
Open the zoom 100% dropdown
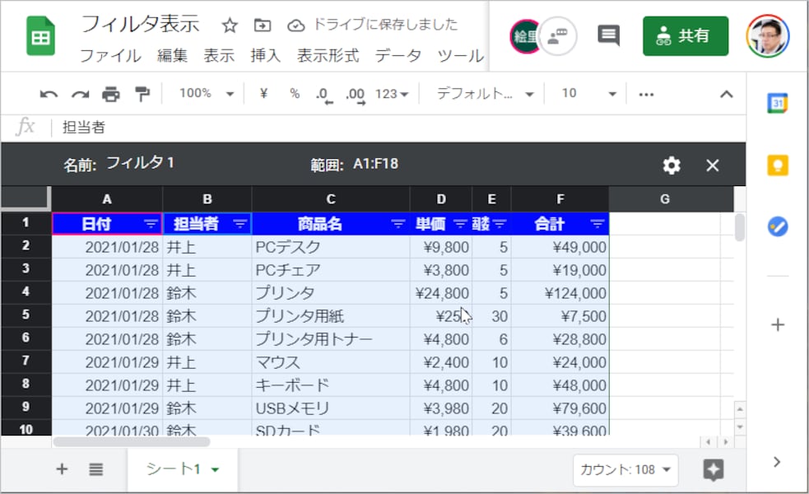click(x=207, y=93)
